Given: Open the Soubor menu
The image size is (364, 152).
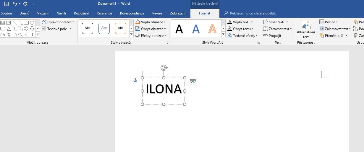Looking at the screenshot, I should (x=7, y=13).
